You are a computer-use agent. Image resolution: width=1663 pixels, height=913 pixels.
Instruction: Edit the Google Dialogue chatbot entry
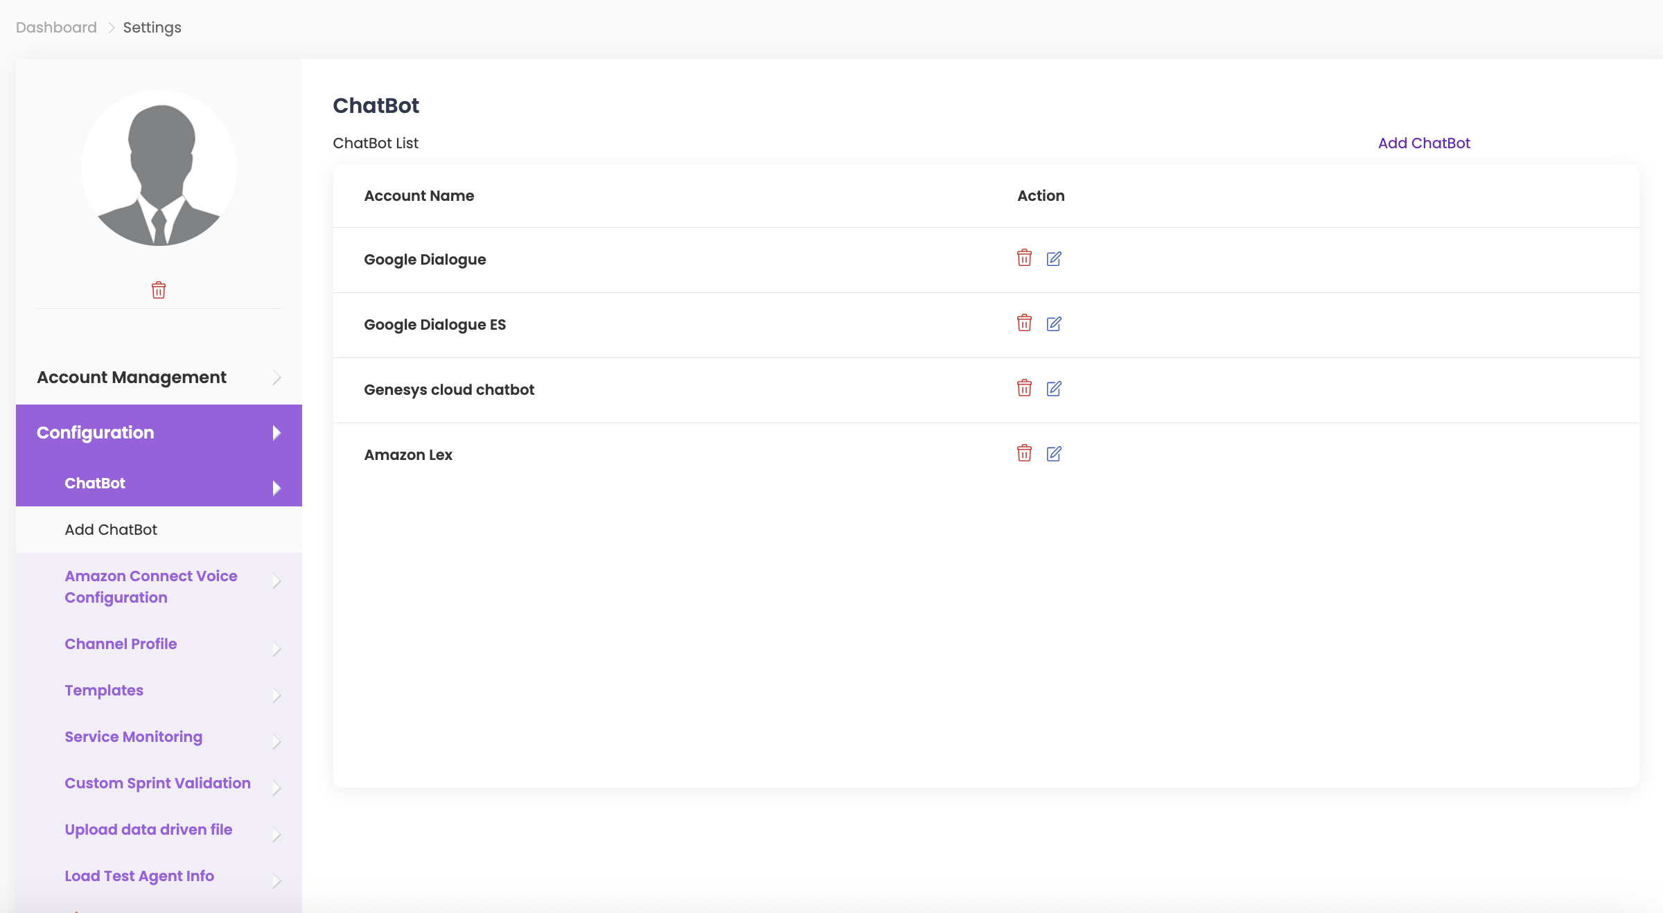1054,258
